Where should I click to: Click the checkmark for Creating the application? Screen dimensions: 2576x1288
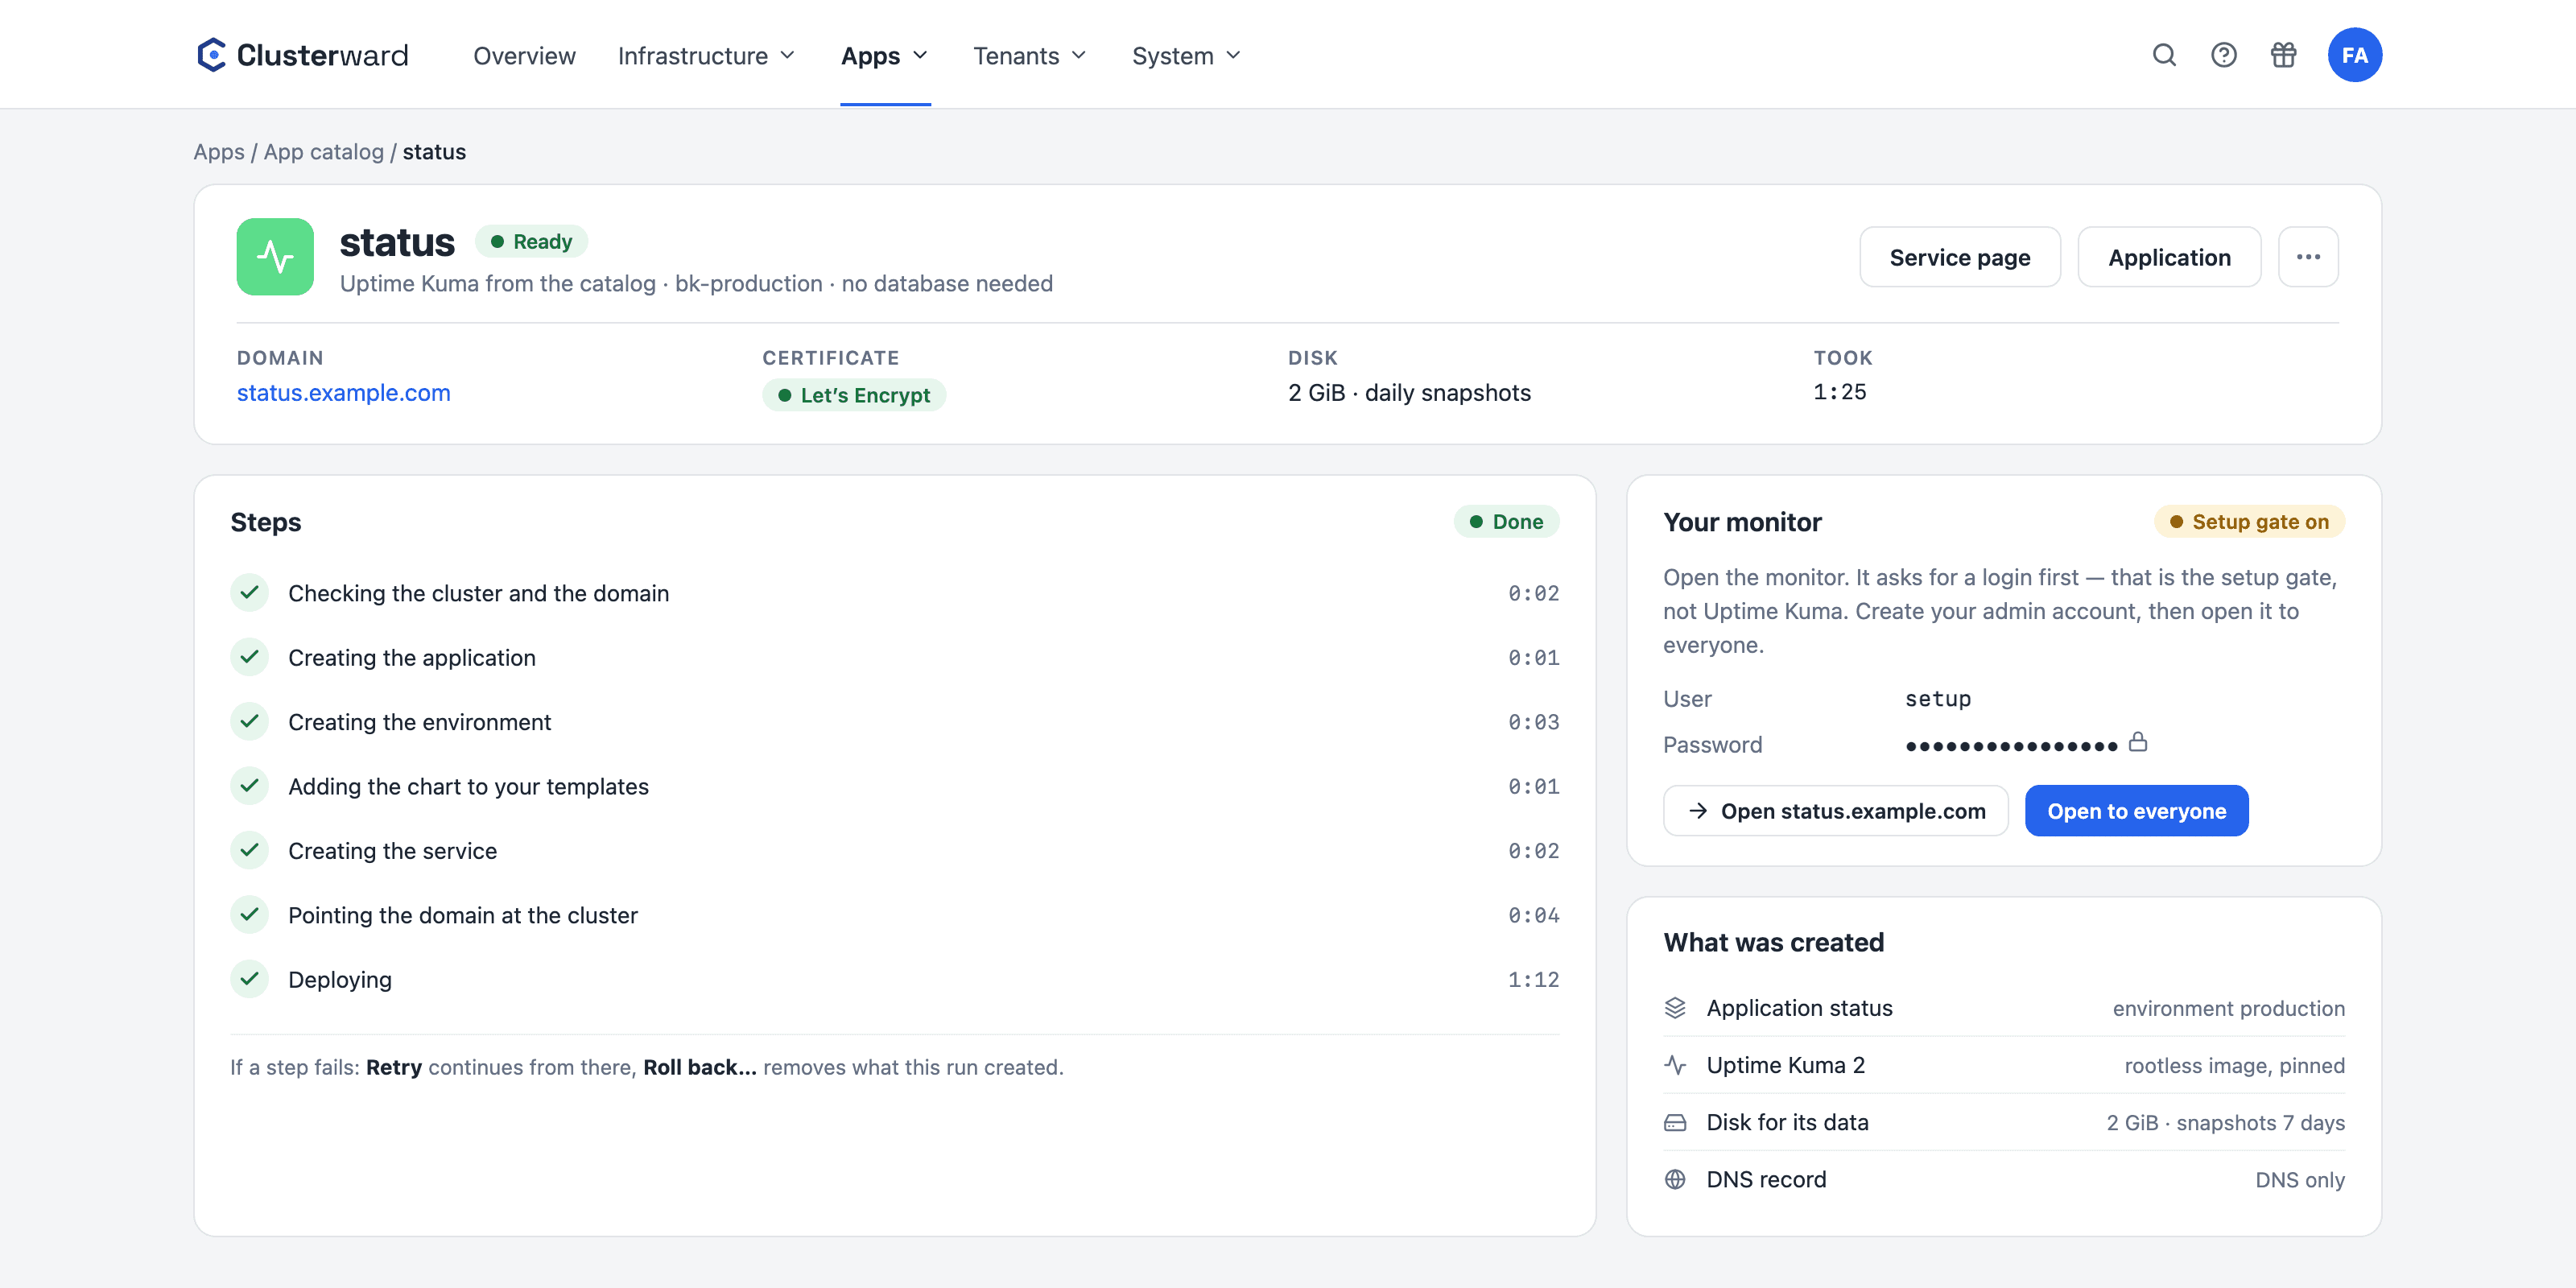(x=250, y=657)
